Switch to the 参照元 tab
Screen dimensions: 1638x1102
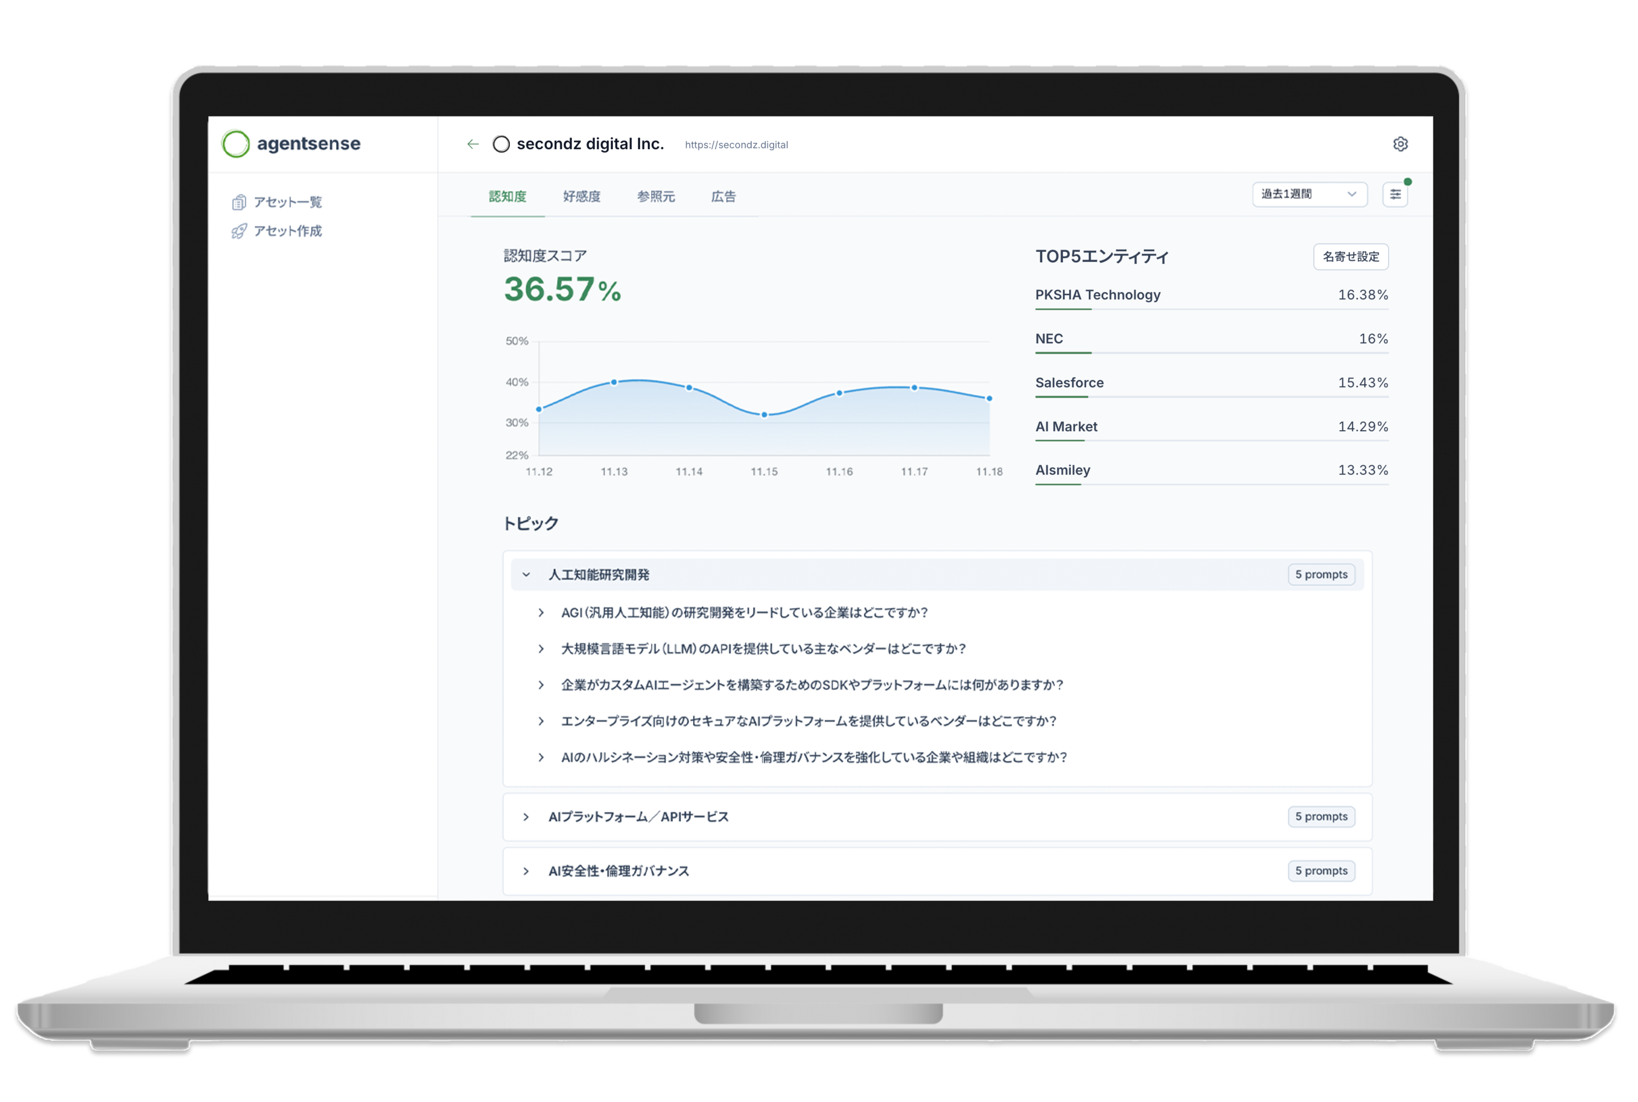656,197
